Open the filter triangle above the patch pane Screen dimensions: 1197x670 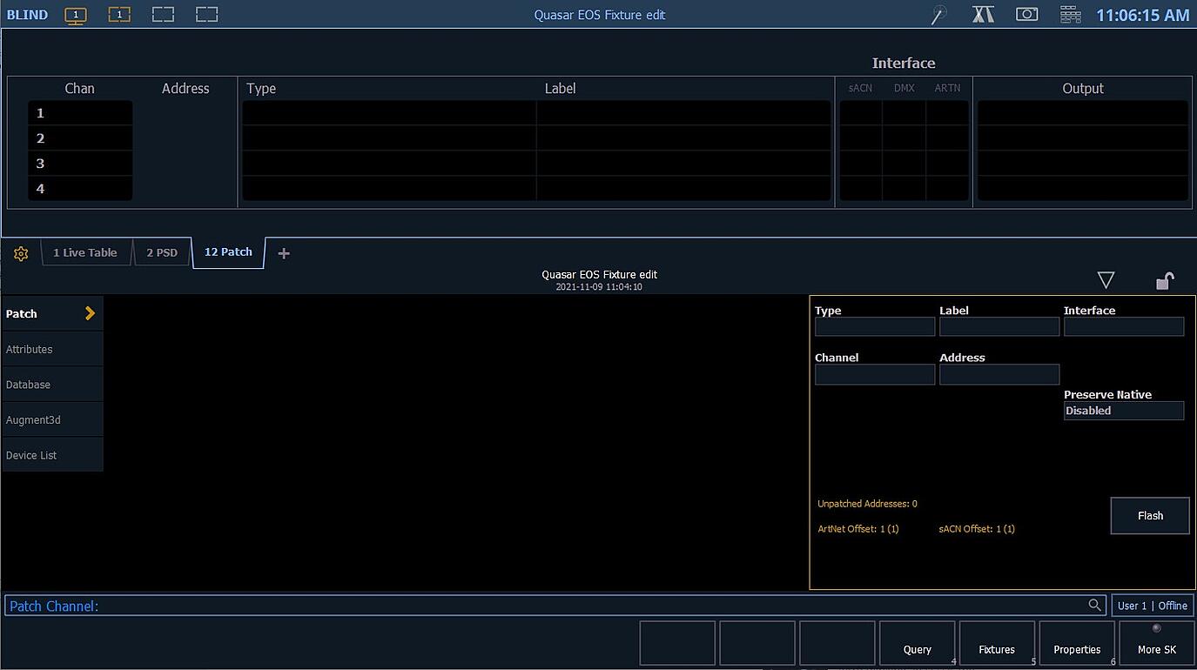pyautogui.click(x=1106, y=280)
